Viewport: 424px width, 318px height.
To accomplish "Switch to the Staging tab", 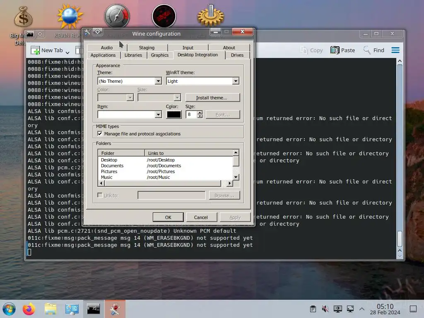I will pos(147,48).
